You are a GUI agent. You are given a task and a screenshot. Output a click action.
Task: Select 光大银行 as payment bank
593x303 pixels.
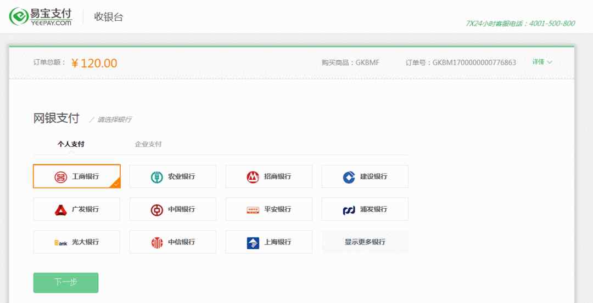click(77, 242)
